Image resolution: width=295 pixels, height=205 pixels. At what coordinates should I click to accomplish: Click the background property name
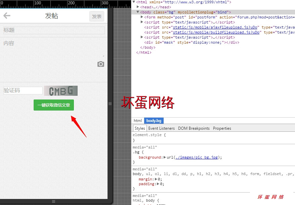[x=150, y=157]
